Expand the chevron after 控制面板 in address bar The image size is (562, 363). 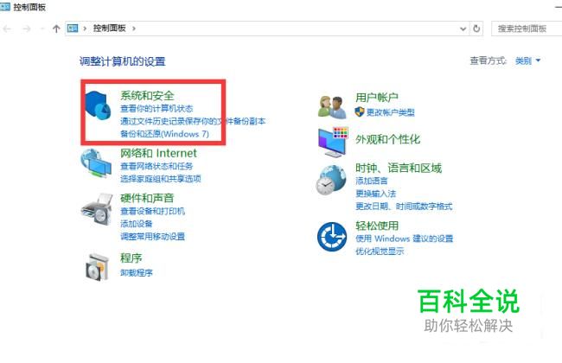(134, 29)
